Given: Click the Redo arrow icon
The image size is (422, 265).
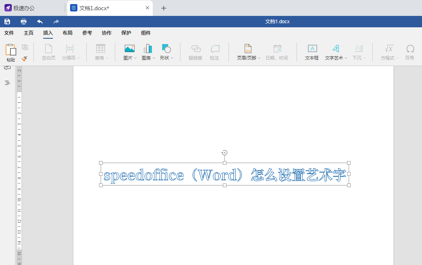Looking at the screenshot, I should 56,22.
